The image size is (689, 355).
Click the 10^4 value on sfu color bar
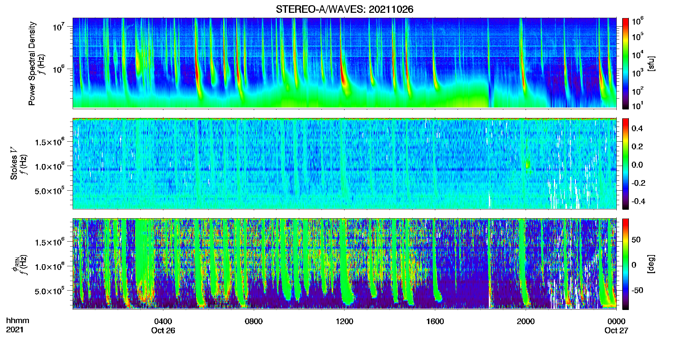638,55
